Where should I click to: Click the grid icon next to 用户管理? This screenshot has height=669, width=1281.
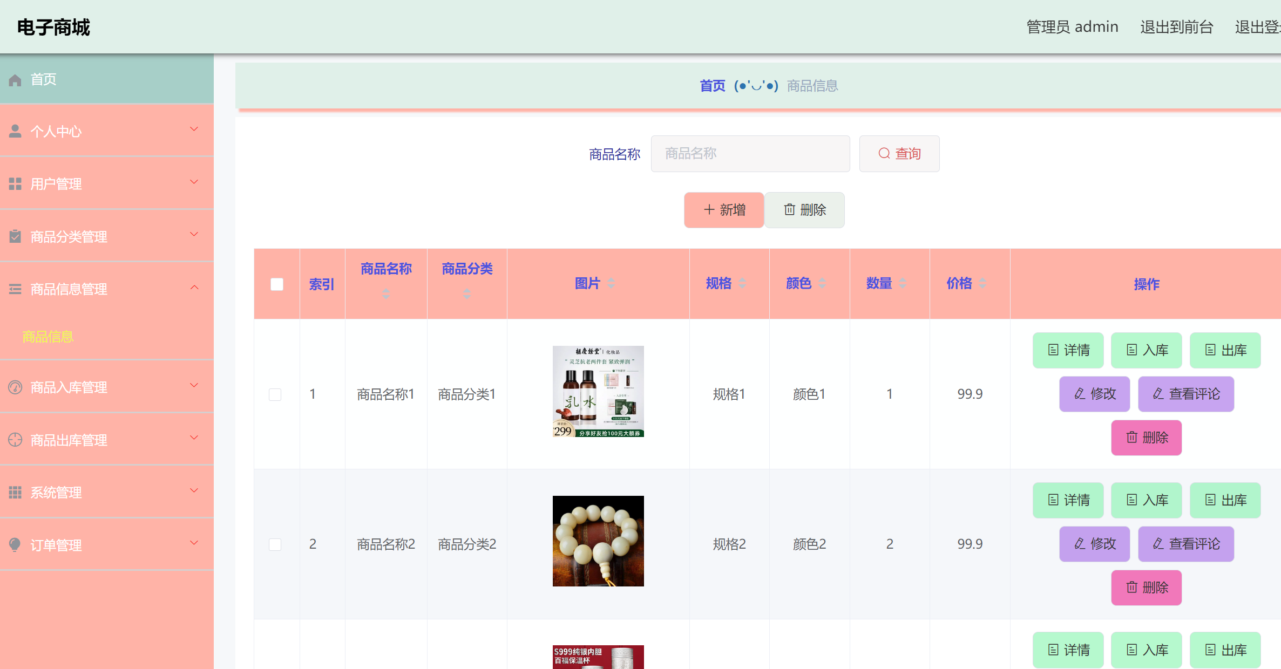(15, 183)
